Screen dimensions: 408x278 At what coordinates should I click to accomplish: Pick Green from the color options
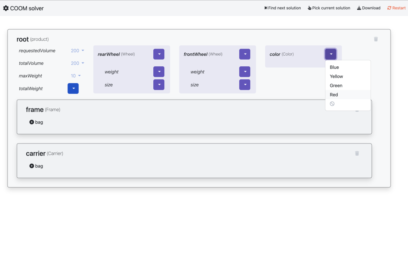336,86
